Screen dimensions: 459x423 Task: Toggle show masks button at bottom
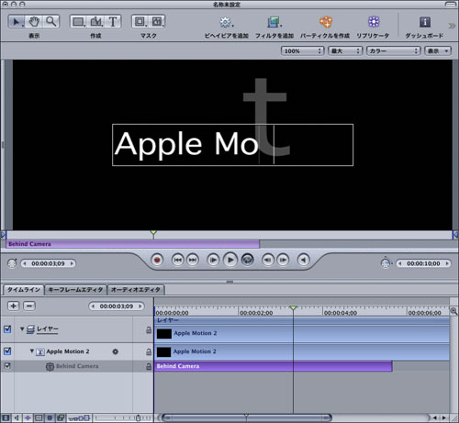coord(39,417)
